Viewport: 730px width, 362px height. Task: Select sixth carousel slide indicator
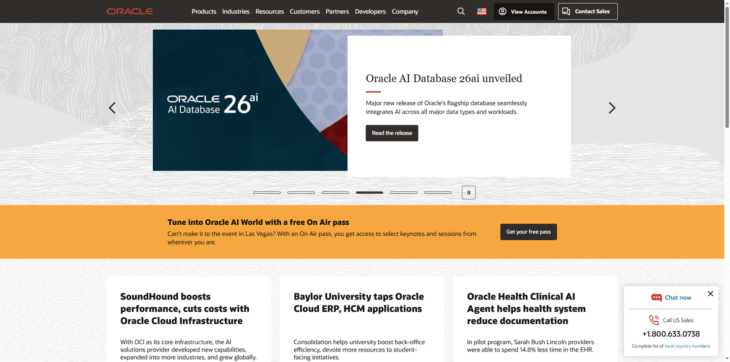(438, 192)
